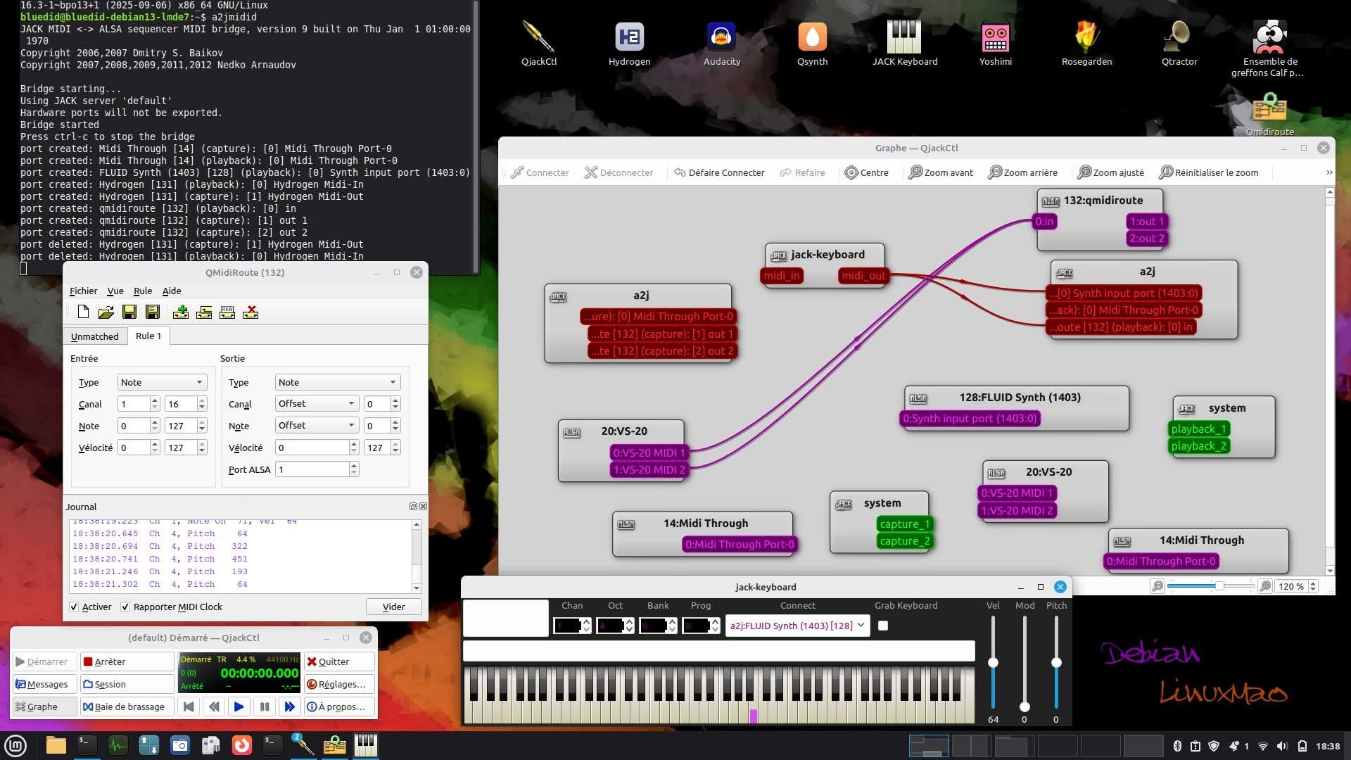Open the Fichier menu in QMidiRoute
The image size is (1351, 760).
pyautogui.click(x=83, y=291)
